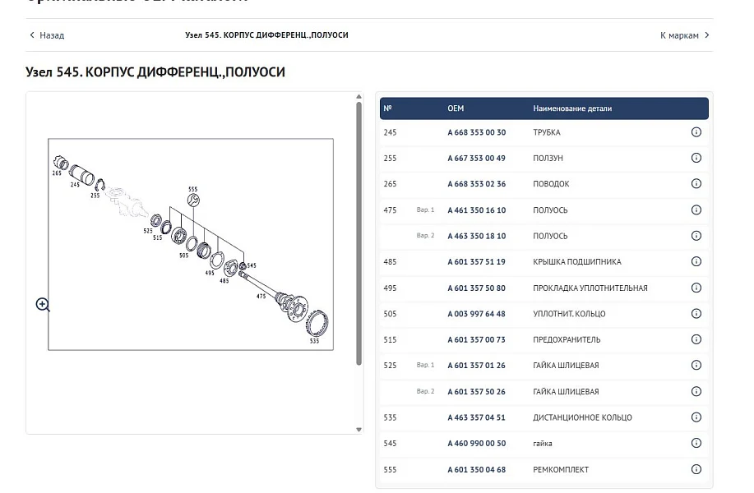The height and width of the screenshot is (493, 754).
Task: Show info for УПЛОТНИТ. КОЛЬЦО
Action: click(x=696, y=314)
